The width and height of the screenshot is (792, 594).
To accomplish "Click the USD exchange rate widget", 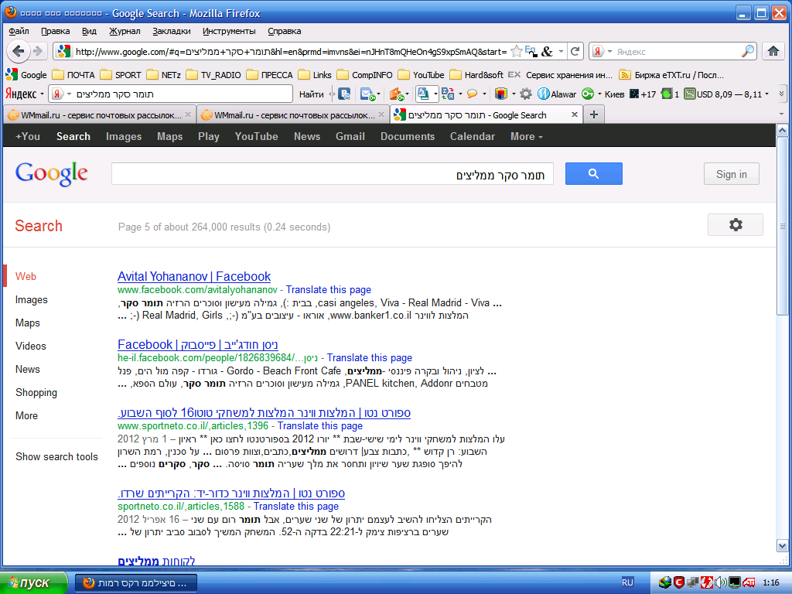I will point(723,94).
